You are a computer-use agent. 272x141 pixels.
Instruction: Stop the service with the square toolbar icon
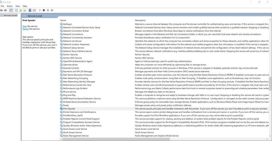point(44,10)
